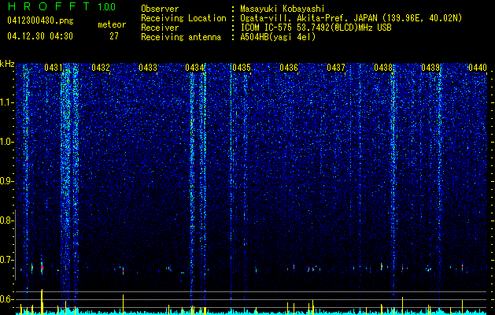
Task: Click the 0437 time marker
Action: click(336, 68)
